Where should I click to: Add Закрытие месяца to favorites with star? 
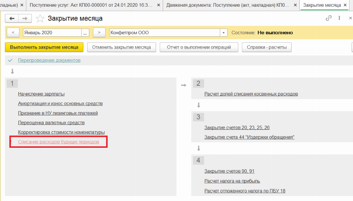coord(40,19)
